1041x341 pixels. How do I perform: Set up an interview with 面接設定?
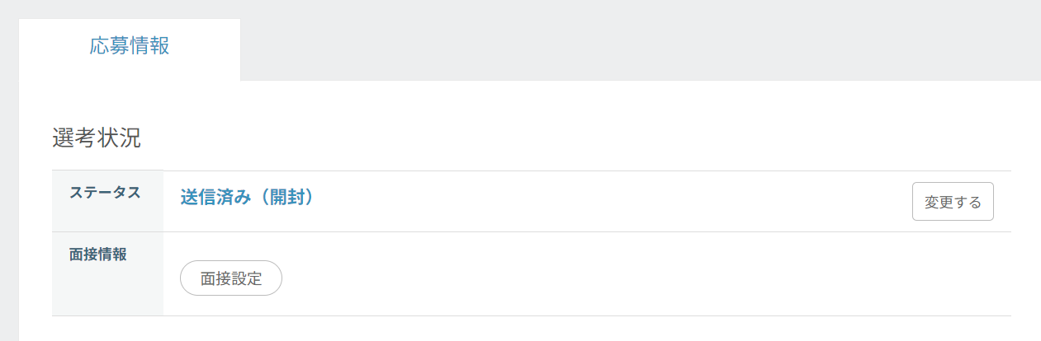pos(231,278)
